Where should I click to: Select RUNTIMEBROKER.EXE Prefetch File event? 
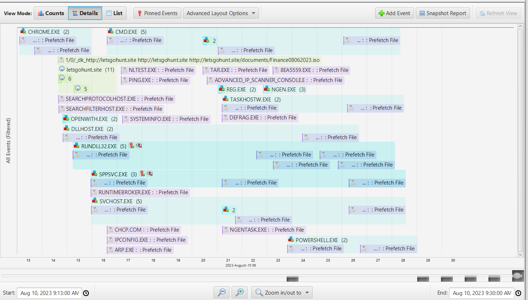140,192
